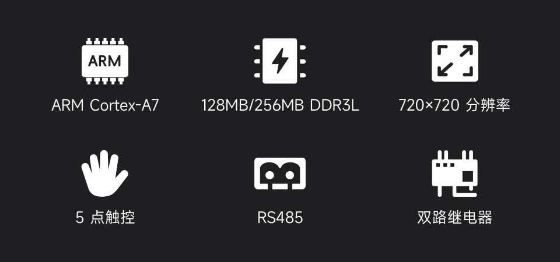Click the 5 点触控 caption

pos(105,217)
